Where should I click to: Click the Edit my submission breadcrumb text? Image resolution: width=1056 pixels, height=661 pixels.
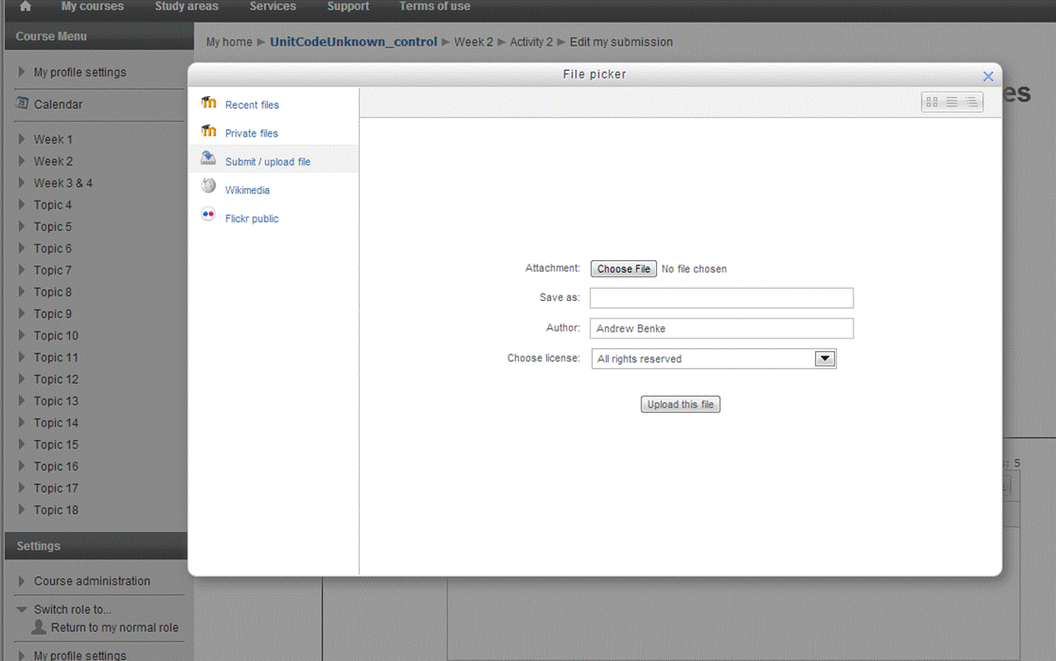[621, 42]
